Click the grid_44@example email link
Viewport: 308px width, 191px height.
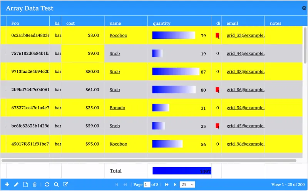tap(245, 54)
